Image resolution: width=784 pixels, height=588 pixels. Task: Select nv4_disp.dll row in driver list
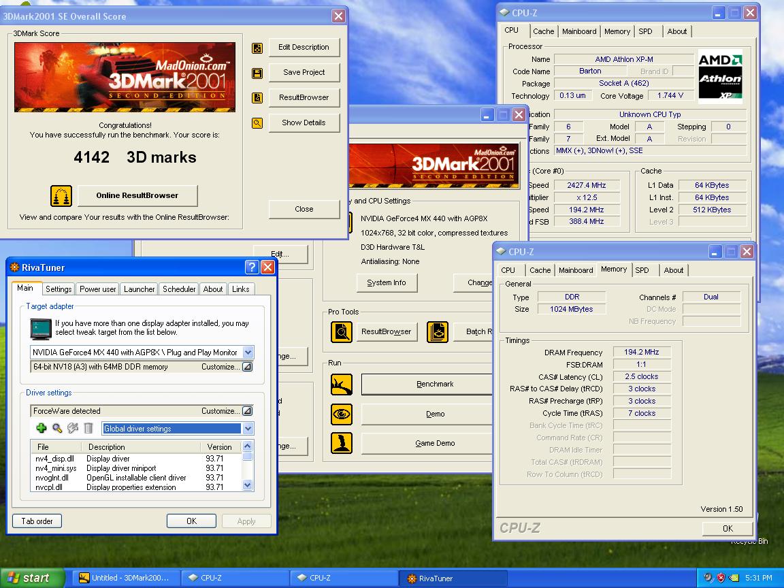(135, 459)
